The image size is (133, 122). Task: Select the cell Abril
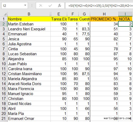29,109
